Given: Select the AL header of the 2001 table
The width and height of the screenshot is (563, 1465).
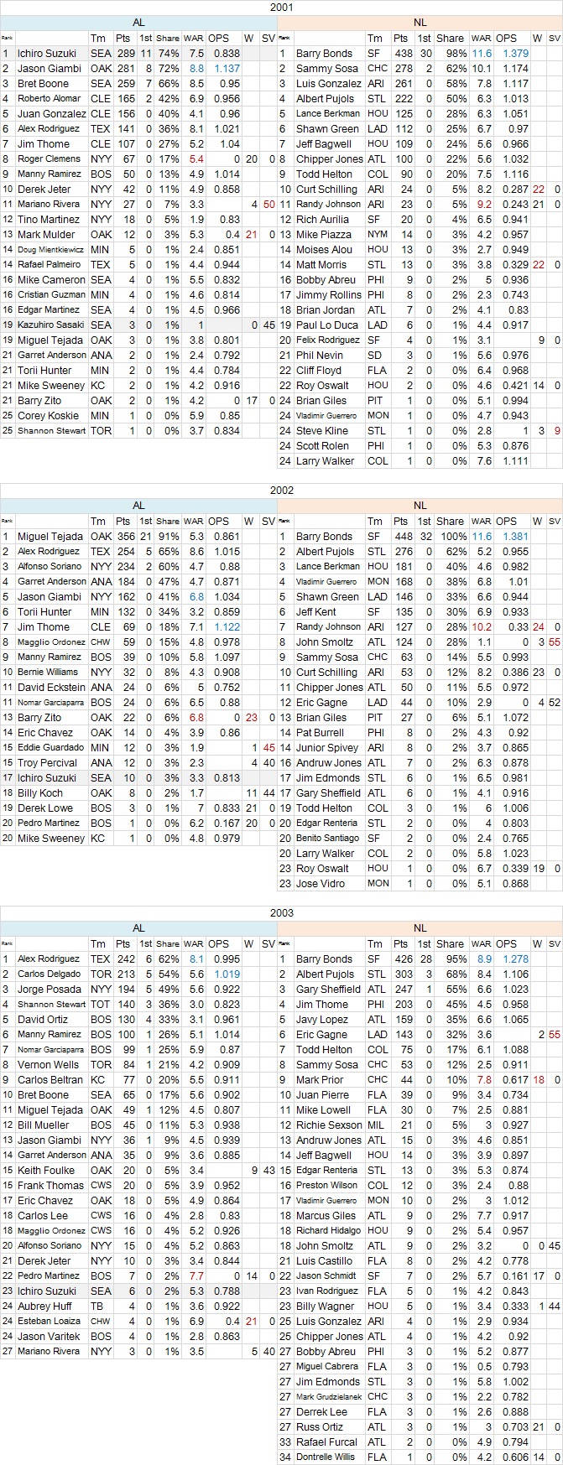Looking at the screenshot, I should tap(138, 23).
